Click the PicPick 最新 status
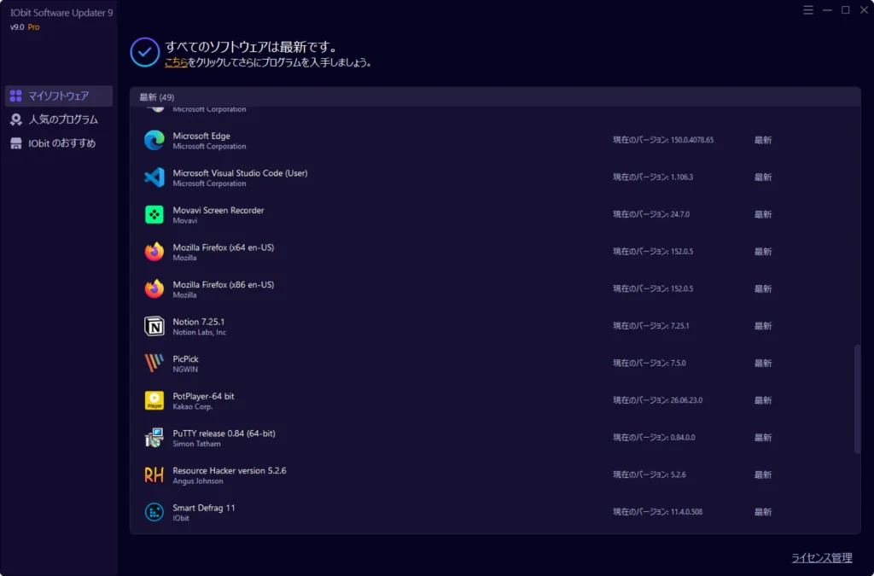 tap(763, 364)
